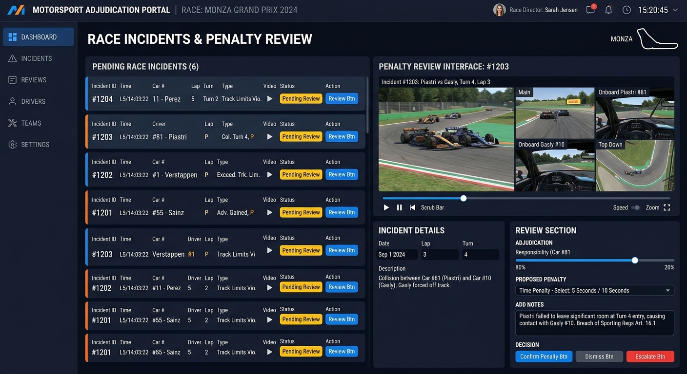Select the Top Down camera view
Image resolution: width=687 pixels, height=374 pixels.
point(635,166)
